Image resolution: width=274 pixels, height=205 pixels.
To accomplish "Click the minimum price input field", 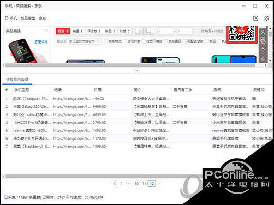I will (165, 31).
